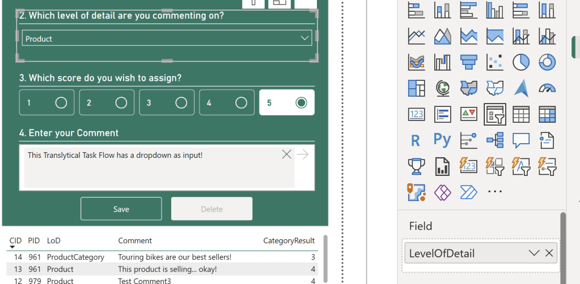Insert a Treemap visual
The height and width of the screenshot is (284, 580).
coord(416,88)
